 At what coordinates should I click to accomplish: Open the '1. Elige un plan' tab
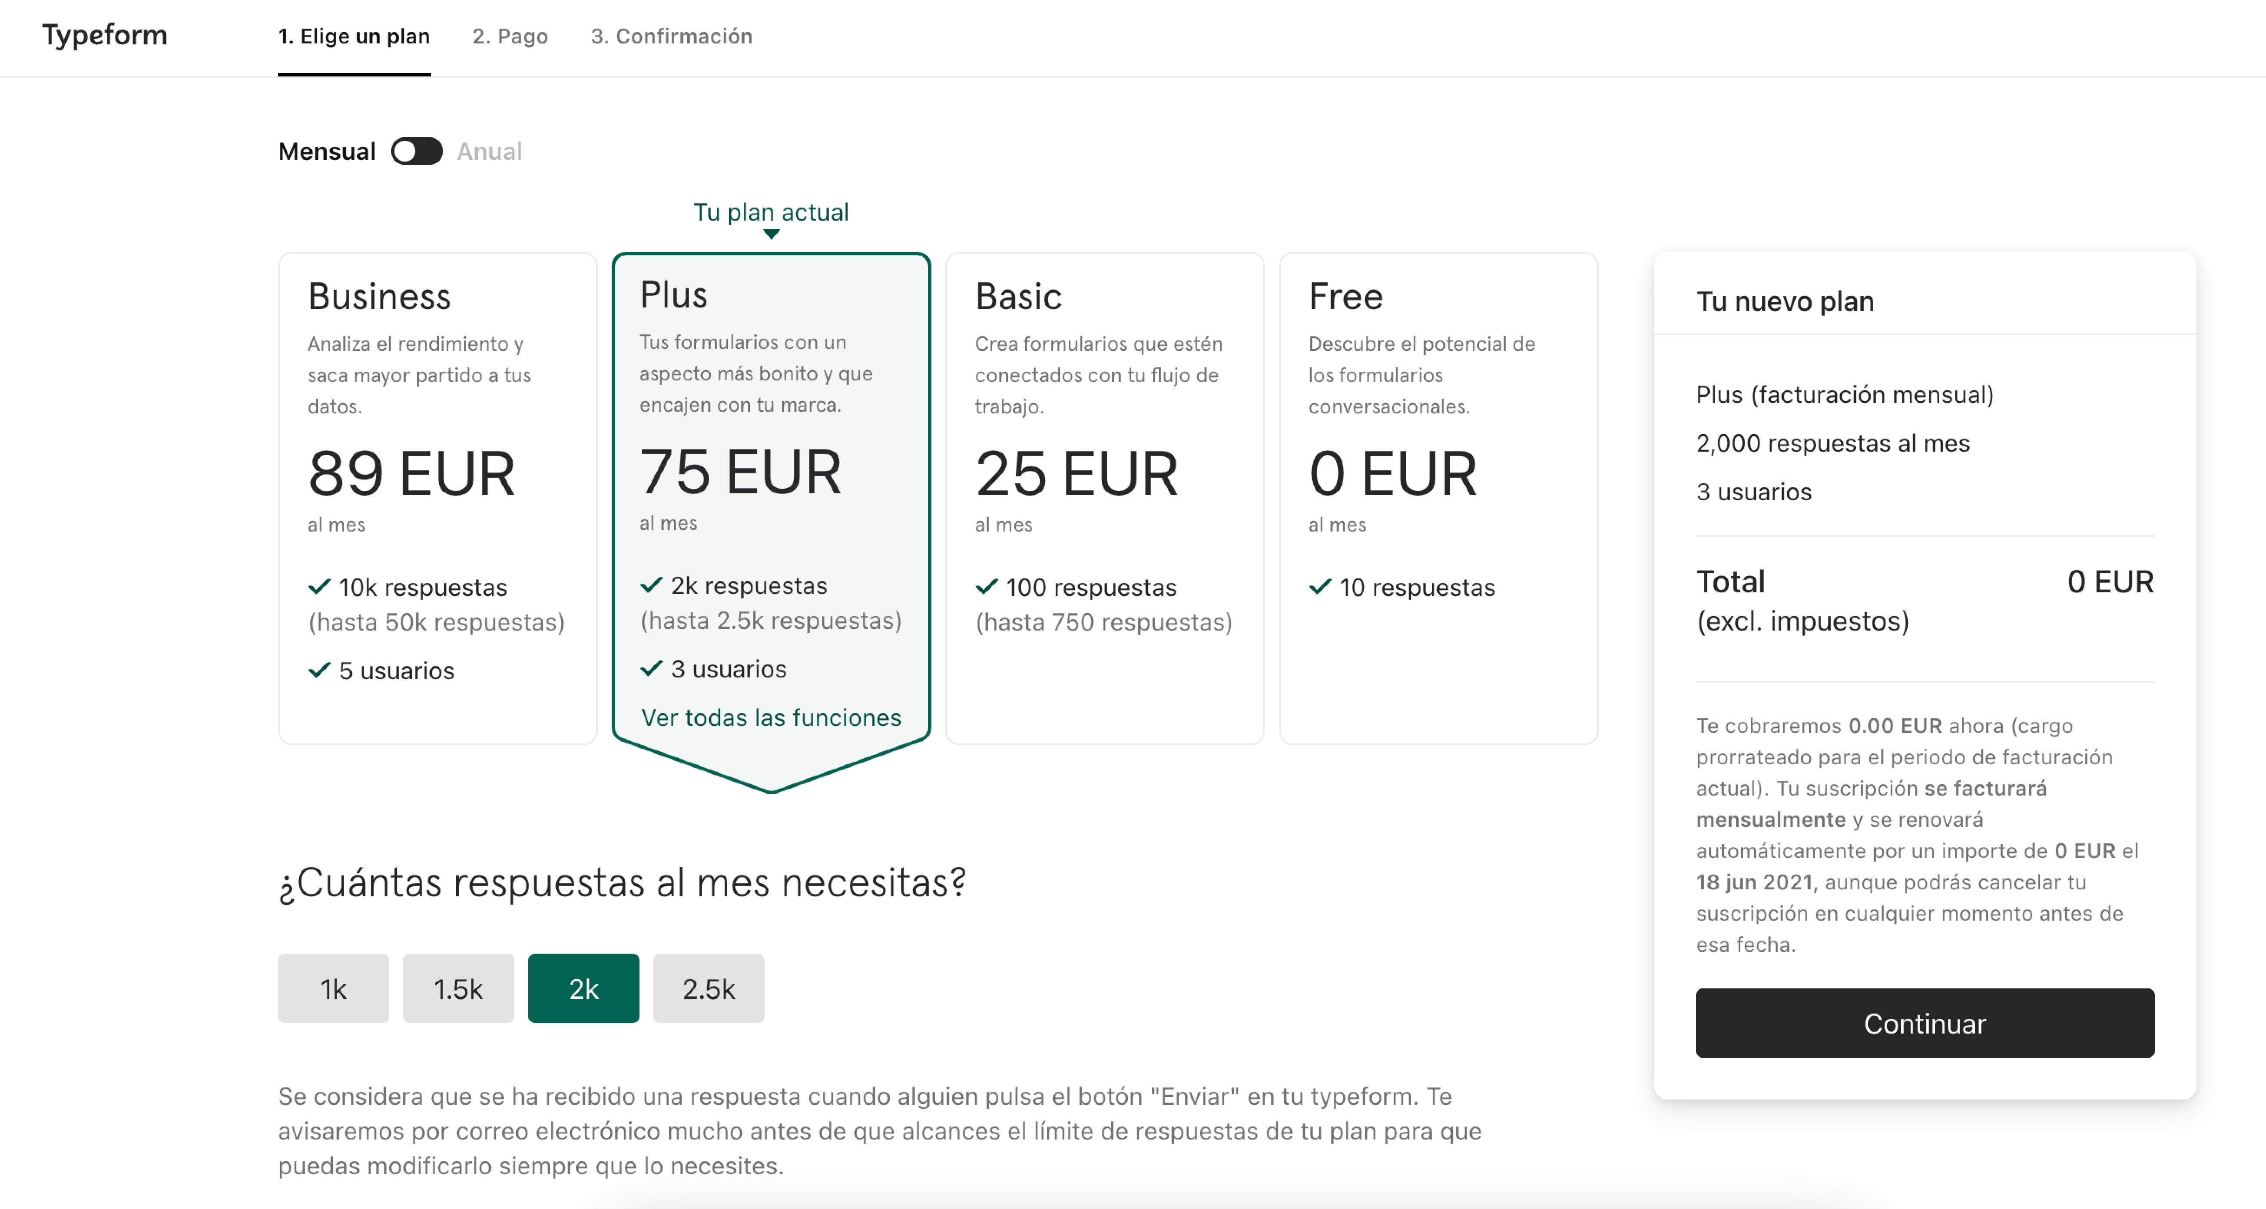pos(354,36)
